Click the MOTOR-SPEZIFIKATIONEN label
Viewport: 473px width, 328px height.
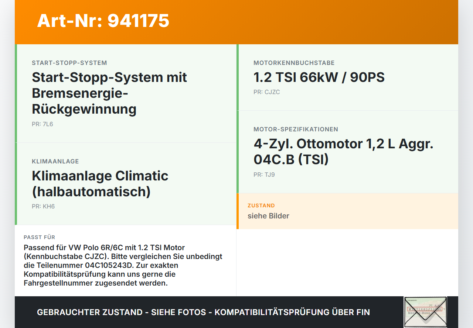click(296, 130)
